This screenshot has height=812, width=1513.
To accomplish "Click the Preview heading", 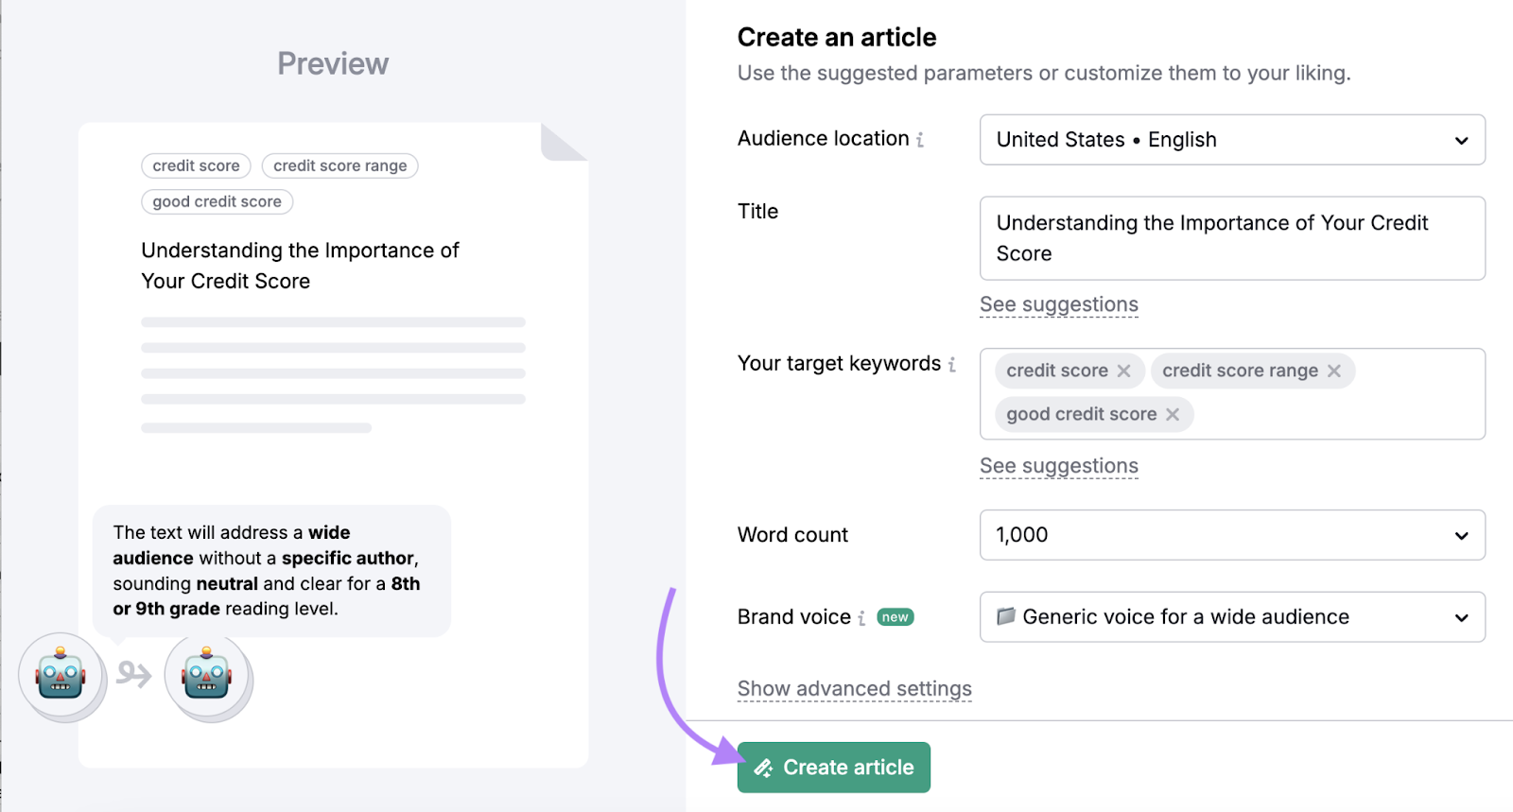I will click(x=333, y=63).
